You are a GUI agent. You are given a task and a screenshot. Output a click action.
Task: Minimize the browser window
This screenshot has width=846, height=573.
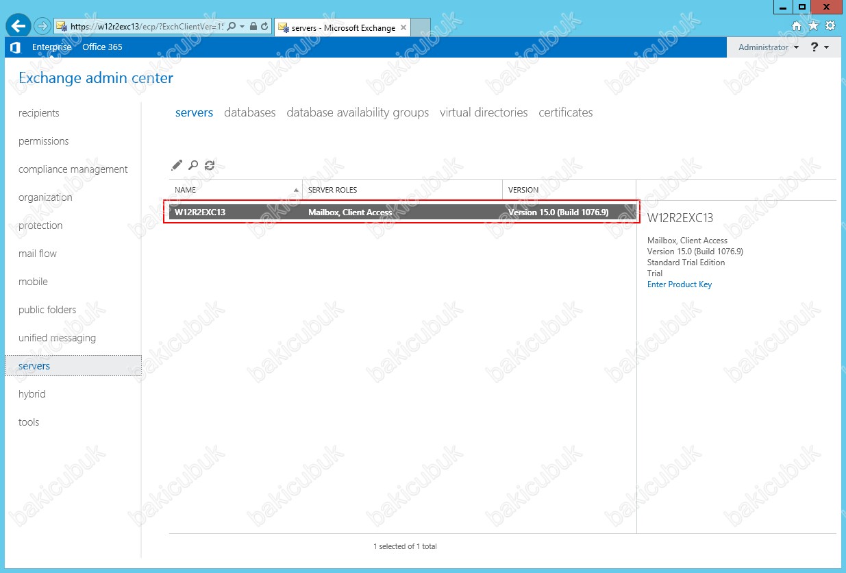782,7
